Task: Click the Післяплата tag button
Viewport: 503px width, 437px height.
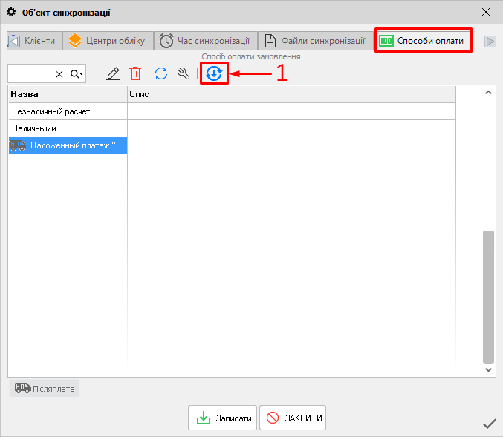Action: tap(45, 388)
